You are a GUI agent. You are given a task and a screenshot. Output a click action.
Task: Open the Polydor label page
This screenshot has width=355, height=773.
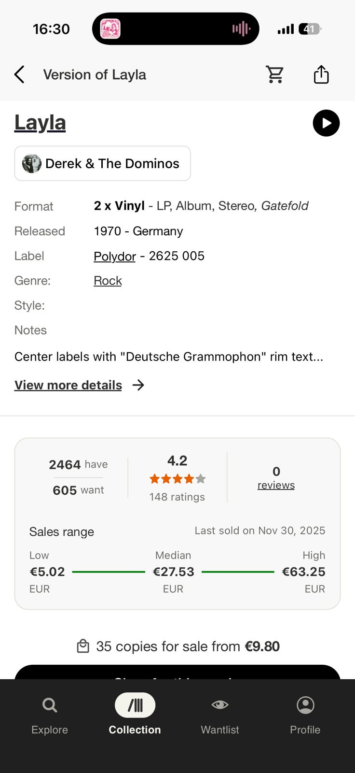114,256
